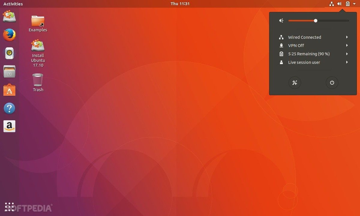
Task: Select Install Ubuntu 17.10 desktop icon
Action: [38, 54]
